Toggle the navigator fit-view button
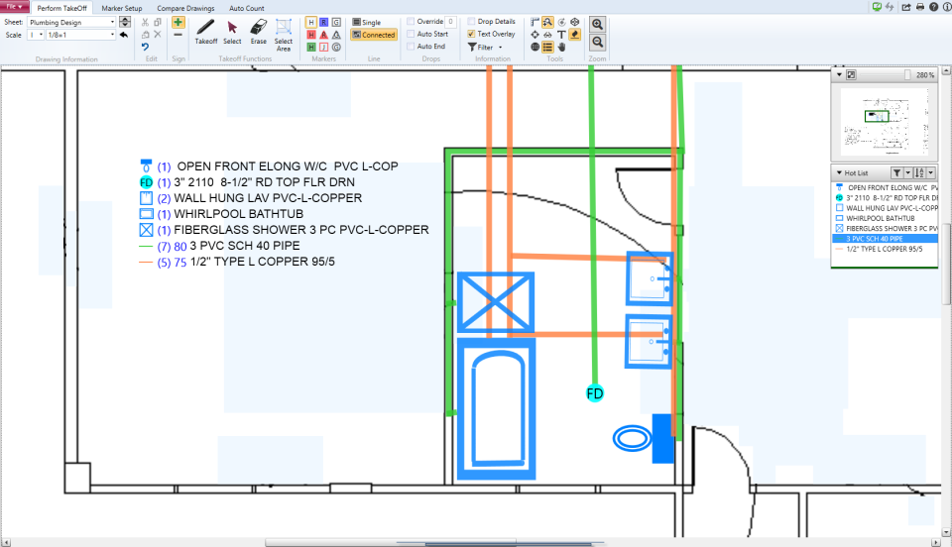 point(851,74)
